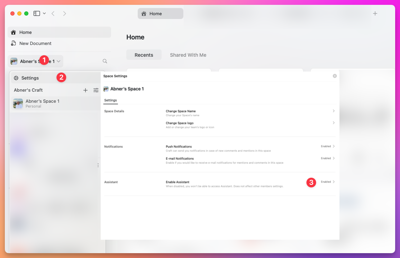Click the Settings gear icon
400x258 pixels.
(16, 78)
